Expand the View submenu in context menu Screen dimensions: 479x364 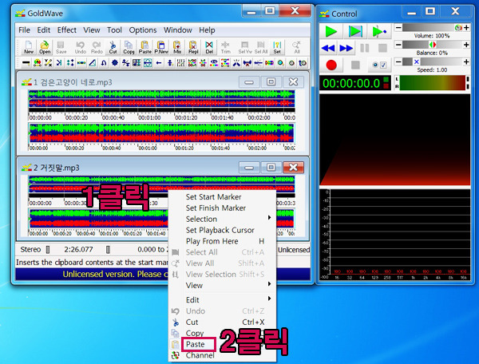222,285
